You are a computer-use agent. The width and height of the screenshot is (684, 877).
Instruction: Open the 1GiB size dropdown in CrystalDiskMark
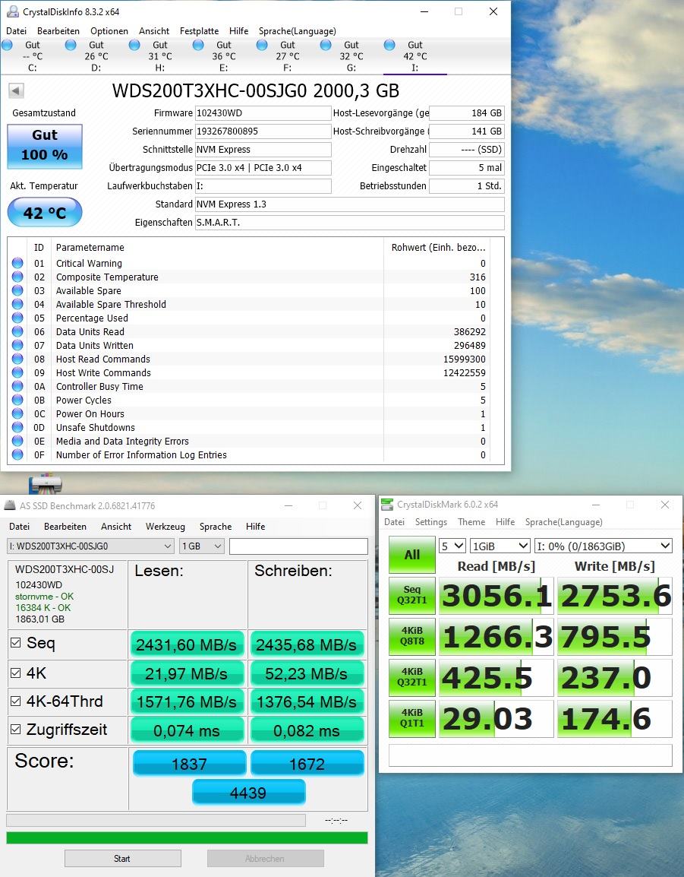[x=500, y=546]
